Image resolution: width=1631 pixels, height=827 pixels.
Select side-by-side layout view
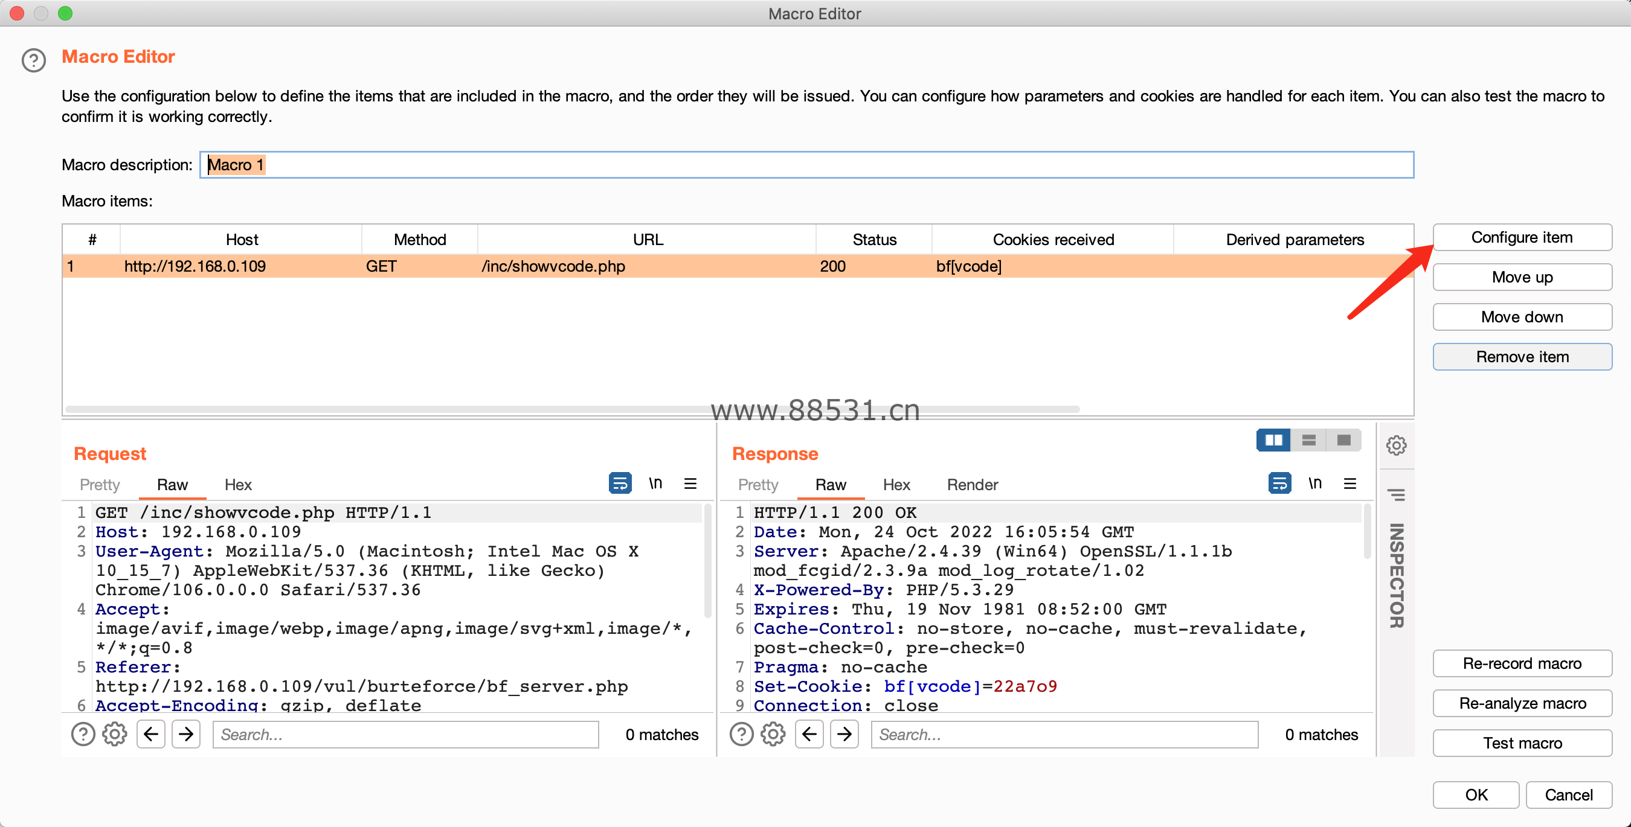point(1273,440)
